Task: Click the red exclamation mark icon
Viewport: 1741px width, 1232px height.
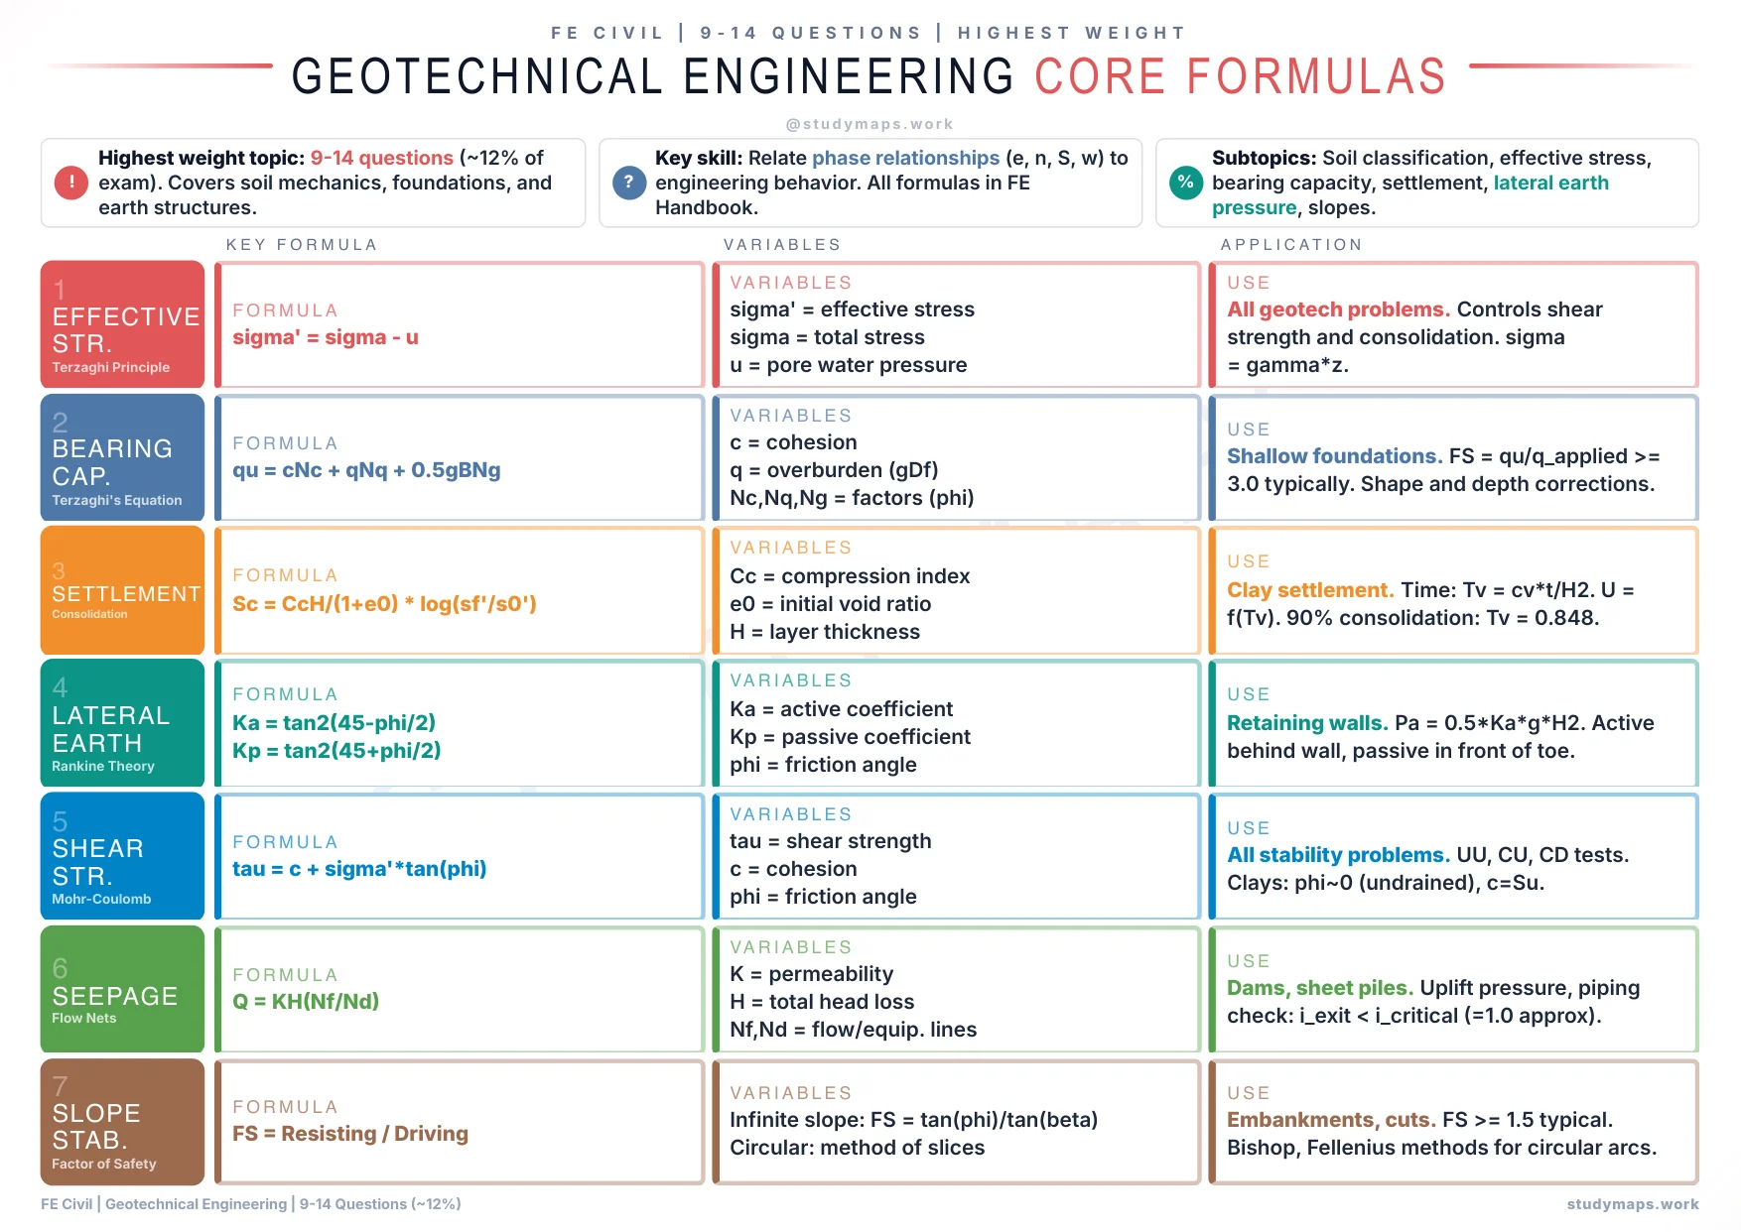Action: tap(71, 183)
